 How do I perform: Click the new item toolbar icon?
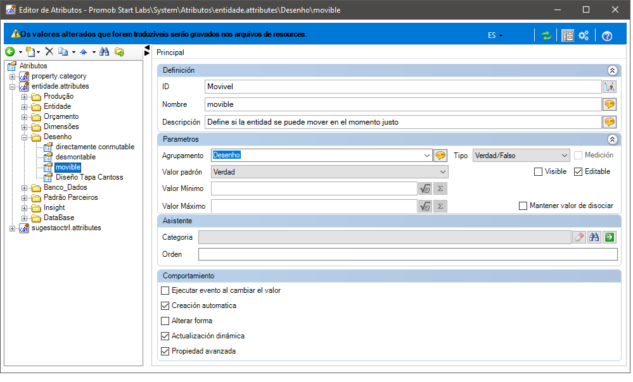tap(30, 52)
